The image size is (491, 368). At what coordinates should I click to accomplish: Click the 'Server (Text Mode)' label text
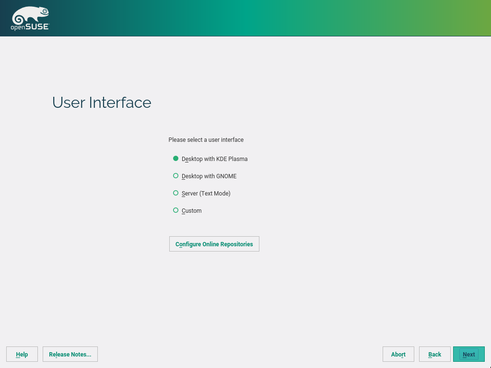(x=206, y=194)
